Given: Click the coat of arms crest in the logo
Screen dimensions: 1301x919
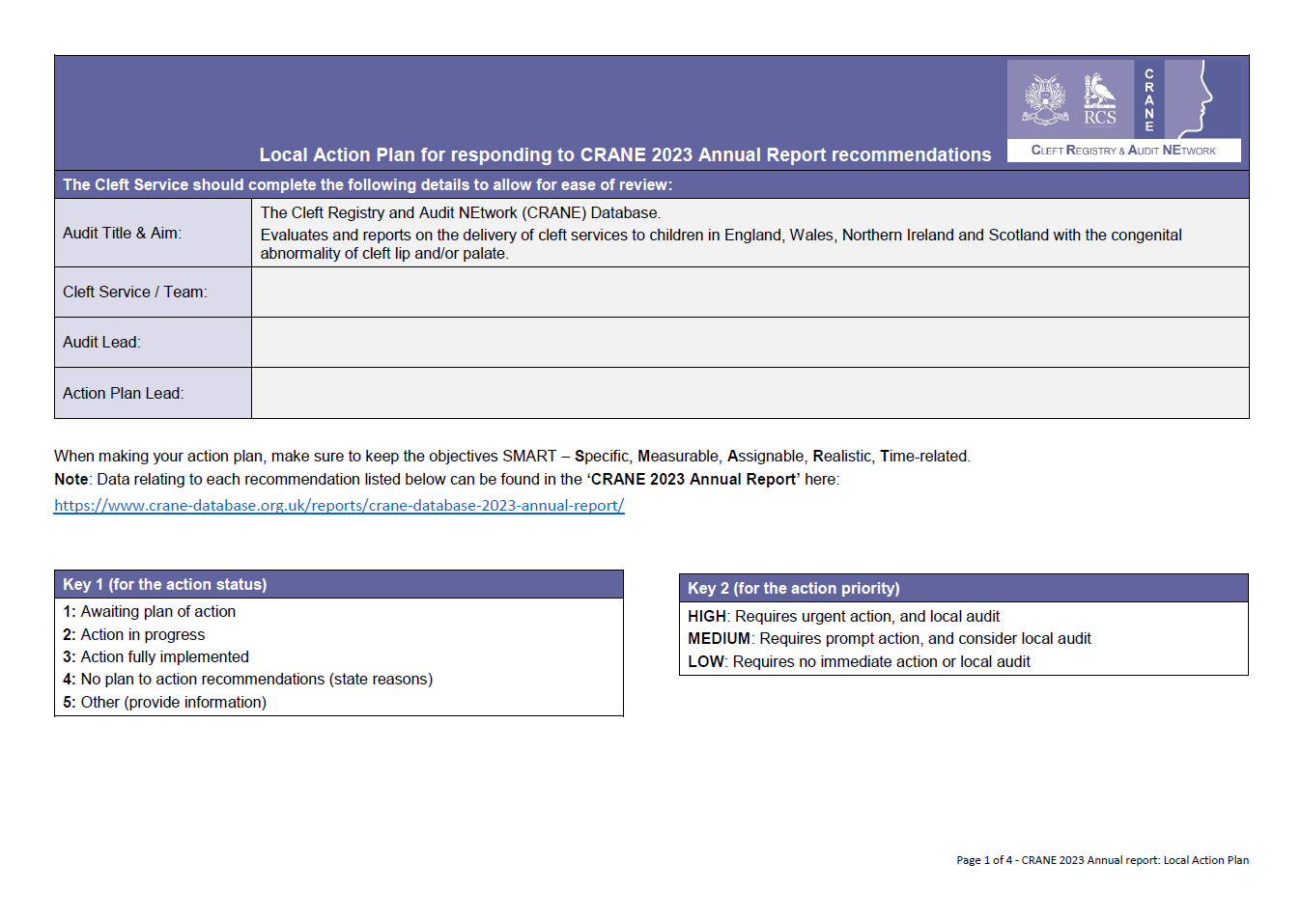Looking at the screenshot, I should [1045, 100].
